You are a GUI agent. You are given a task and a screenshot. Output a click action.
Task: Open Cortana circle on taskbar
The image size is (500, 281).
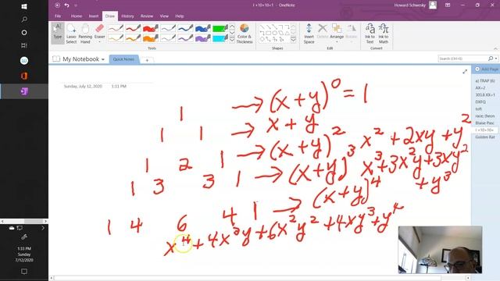click(24, 33)
